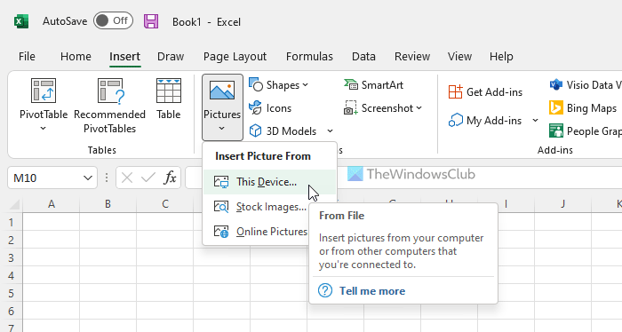The height and width of the screenshot is (332, 622).
Task: Select row 1 header
Action: tap(11, 222)
